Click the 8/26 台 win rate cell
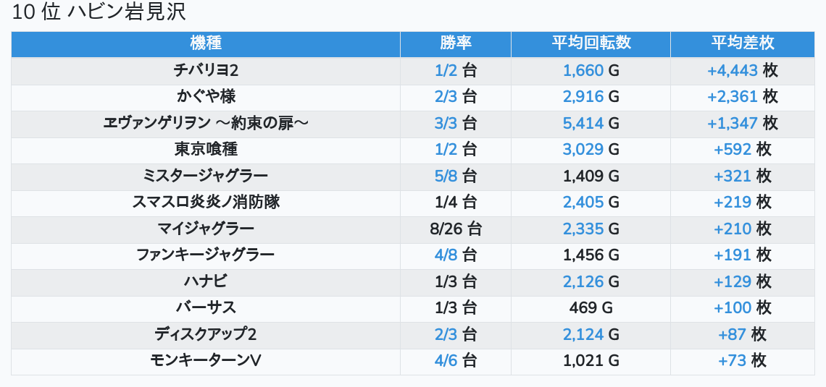Image resolution: width=826 pixels, height=387 pixels. click(x=456, y=228)
